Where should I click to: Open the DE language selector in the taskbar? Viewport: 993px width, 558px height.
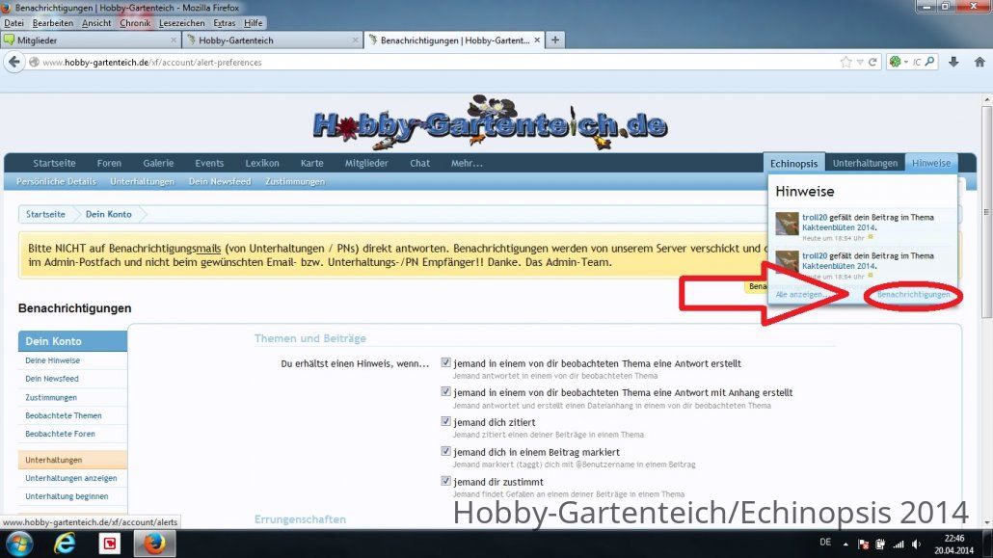coord(825,543)
